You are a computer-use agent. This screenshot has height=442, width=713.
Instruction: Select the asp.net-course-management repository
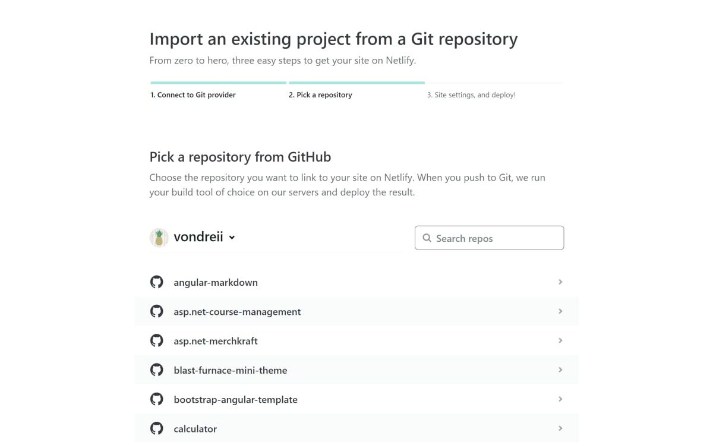237,311
